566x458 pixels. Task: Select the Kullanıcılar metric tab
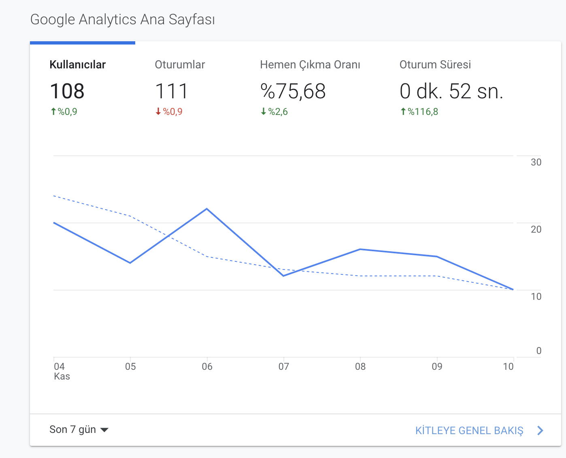click(x=83, y=87)
